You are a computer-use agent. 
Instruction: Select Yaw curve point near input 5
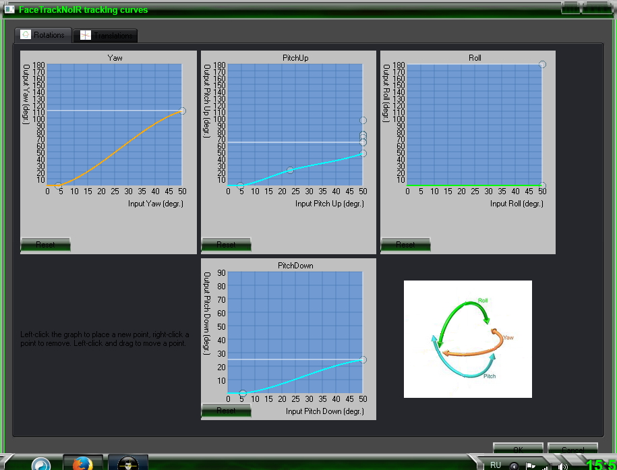point(58,185)
